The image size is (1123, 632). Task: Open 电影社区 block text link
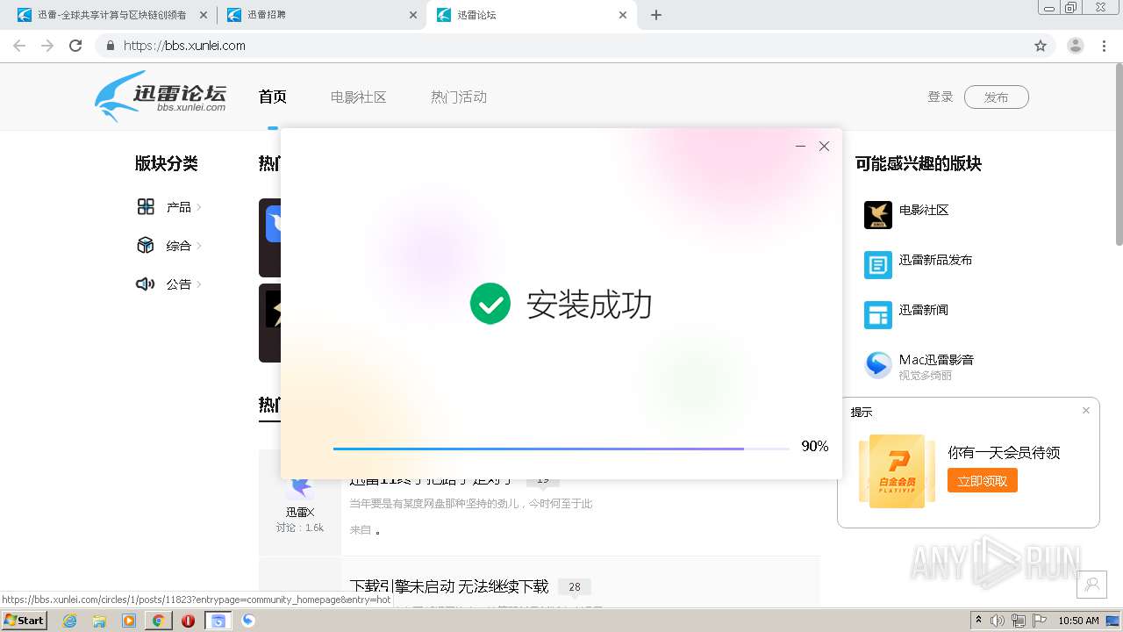924,210
